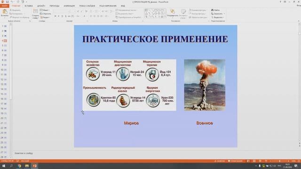
Task: Switch to the ДИЗАЙН (Design) tab
Action: coord(41,6)
